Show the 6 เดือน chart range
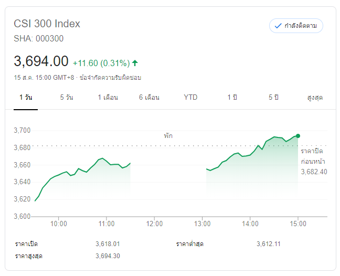The width and height of the screenshot is (340, 276). tap(149, 98)
